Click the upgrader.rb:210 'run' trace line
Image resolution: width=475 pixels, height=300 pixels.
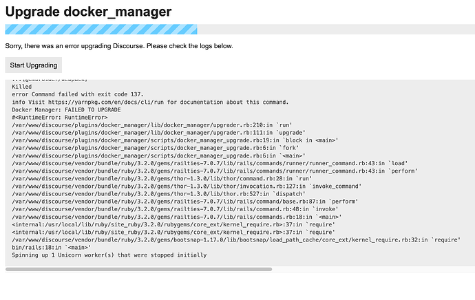pos(152,125)
